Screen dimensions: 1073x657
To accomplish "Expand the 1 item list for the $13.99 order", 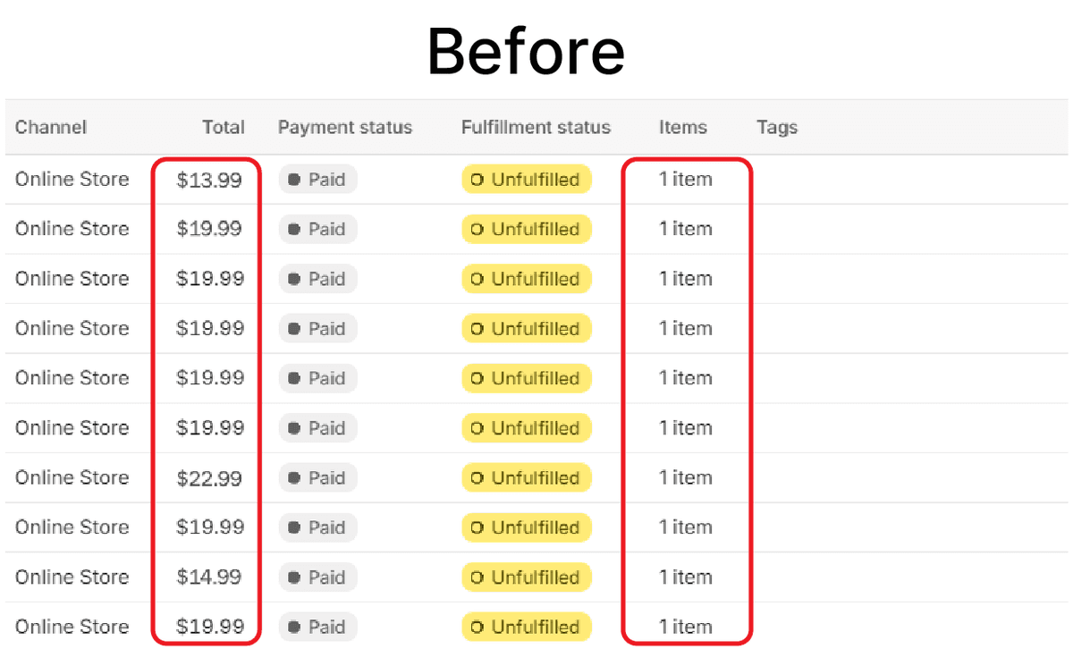I will pyautogui.click(x=686, y=180).
